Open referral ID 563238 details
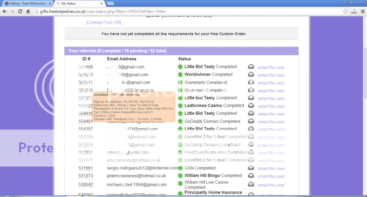The height and width of the screenshot is (197, 367). (86, 75)
